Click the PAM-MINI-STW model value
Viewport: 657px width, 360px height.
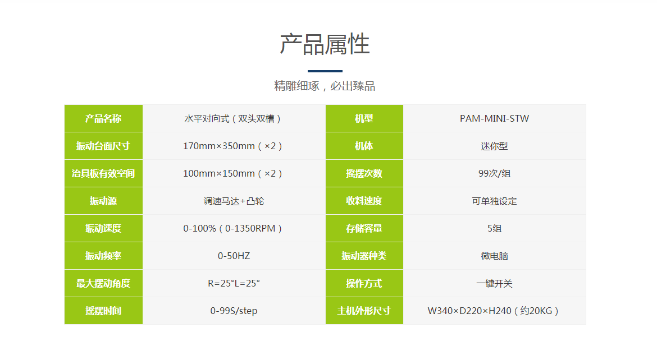coord(494,118)
